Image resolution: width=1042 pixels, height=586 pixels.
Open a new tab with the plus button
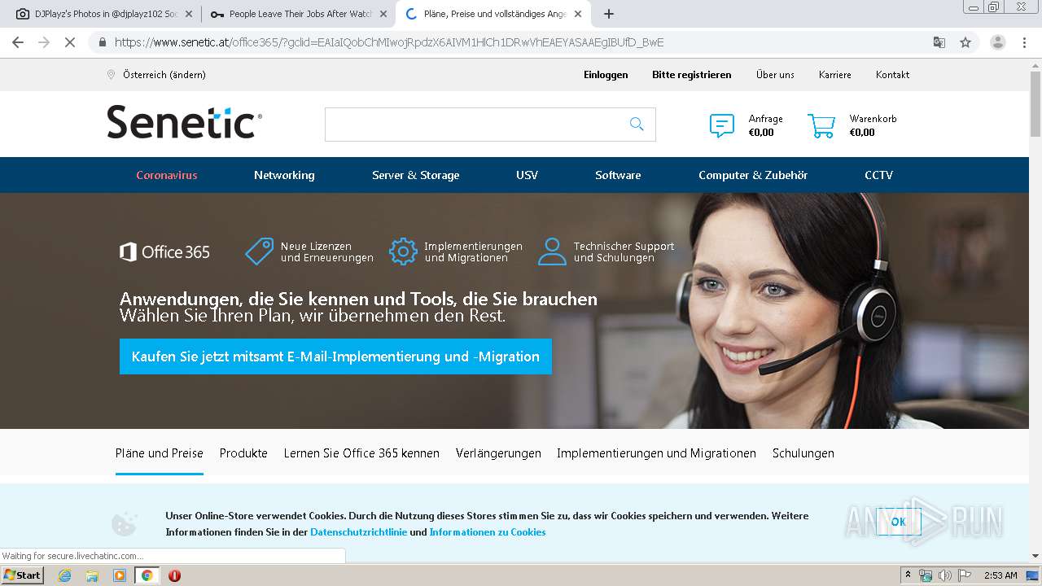pos(609,14)
